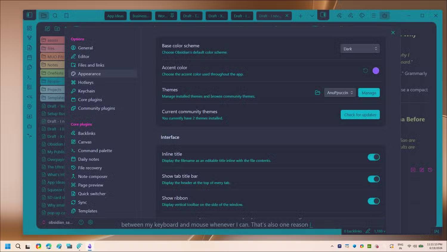Expand the Projects folder
Viewport: 447px width, 252px height.
click(x=52, y=89)
